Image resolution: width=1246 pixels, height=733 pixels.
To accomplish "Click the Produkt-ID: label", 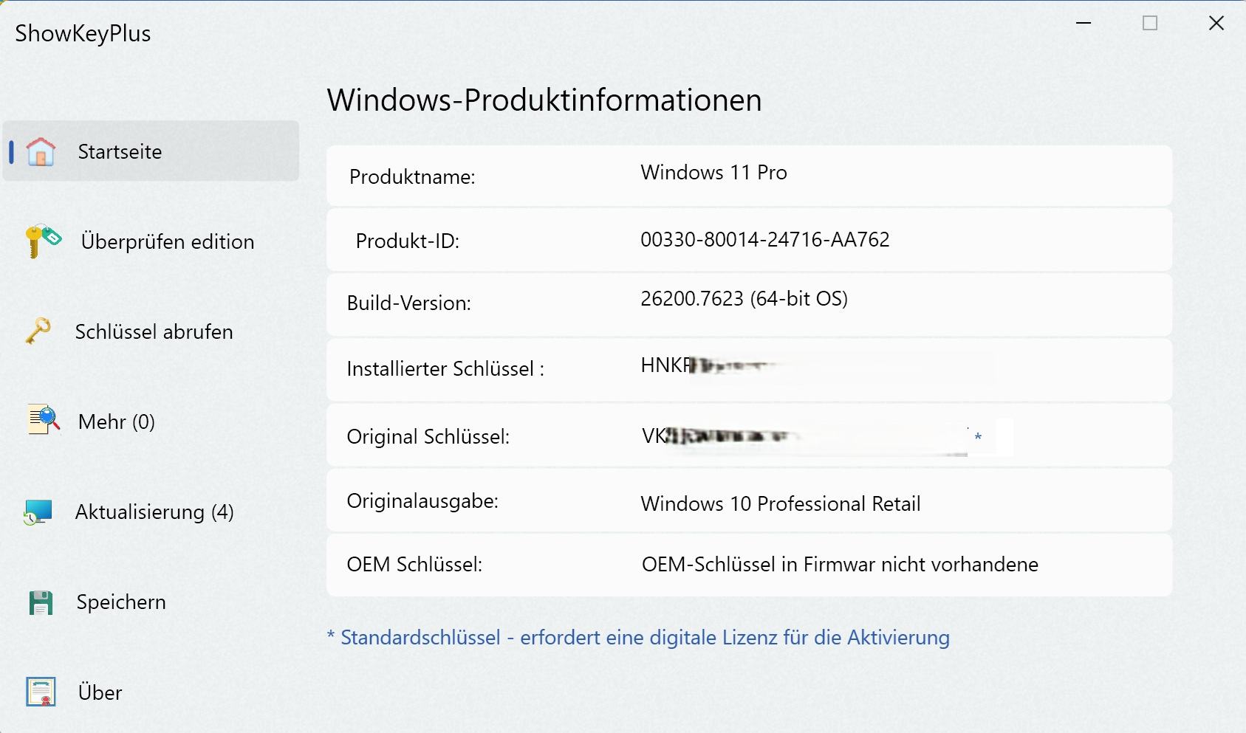I will (408, 241).
